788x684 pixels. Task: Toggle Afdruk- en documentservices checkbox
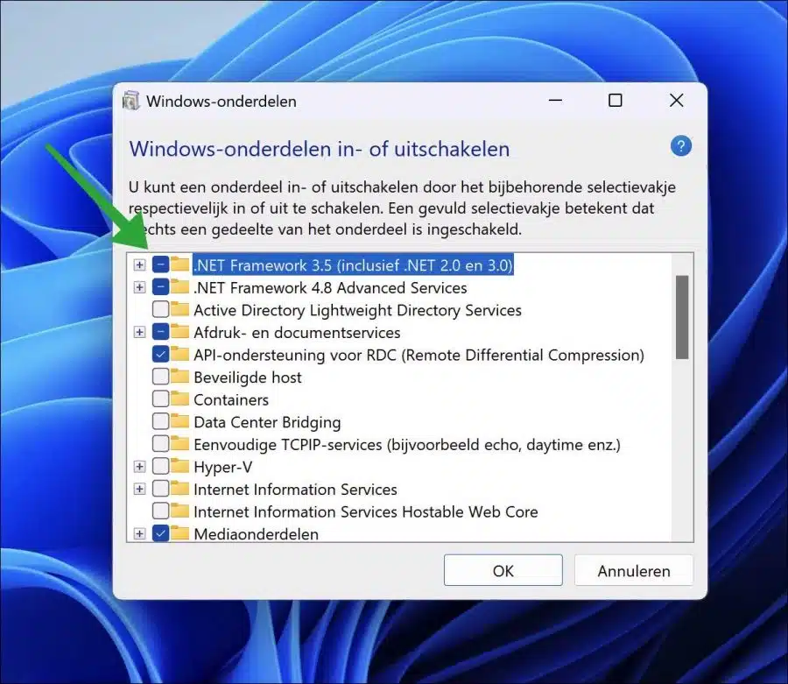point(160,332)
